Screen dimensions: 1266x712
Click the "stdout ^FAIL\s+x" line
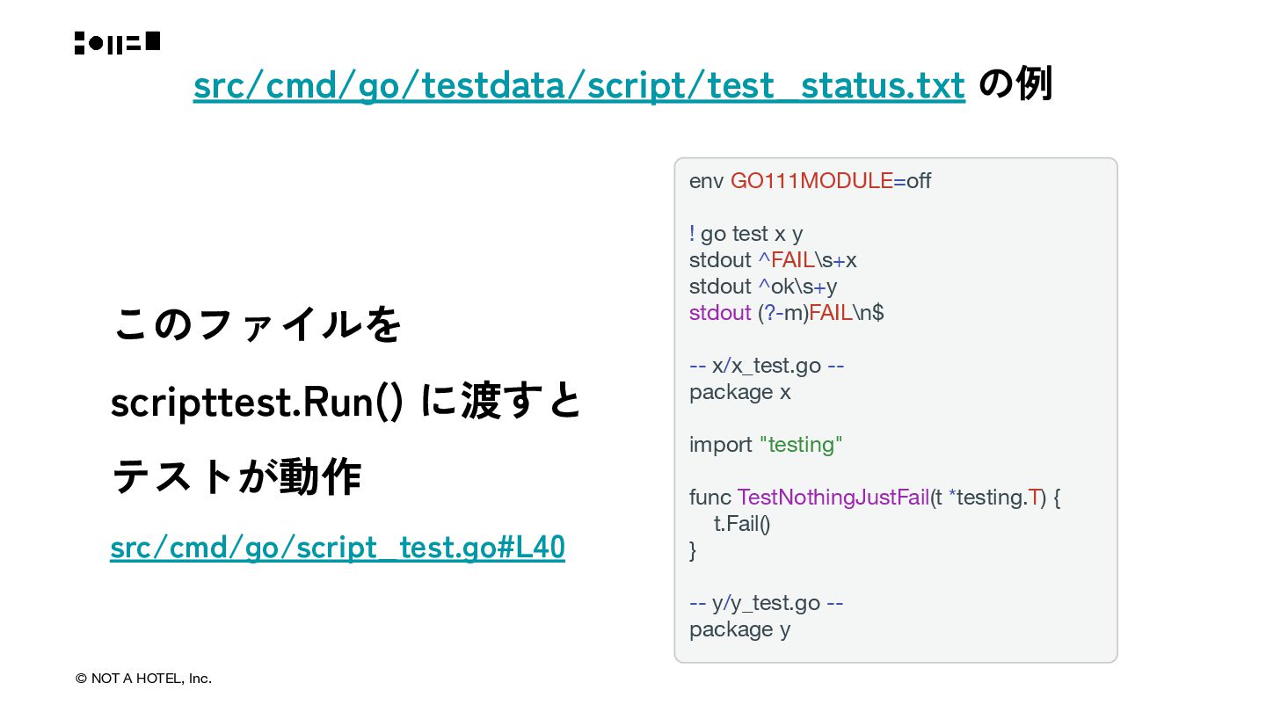(x=773, y=260)
